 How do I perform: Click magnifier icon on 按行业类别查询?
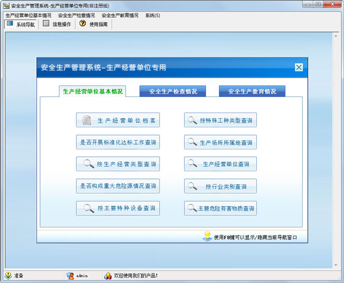pyautogui.click(x=192, y=186)
